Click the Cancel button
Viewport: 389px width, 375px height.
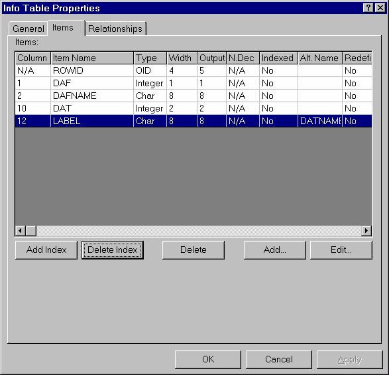pos(278,360)
